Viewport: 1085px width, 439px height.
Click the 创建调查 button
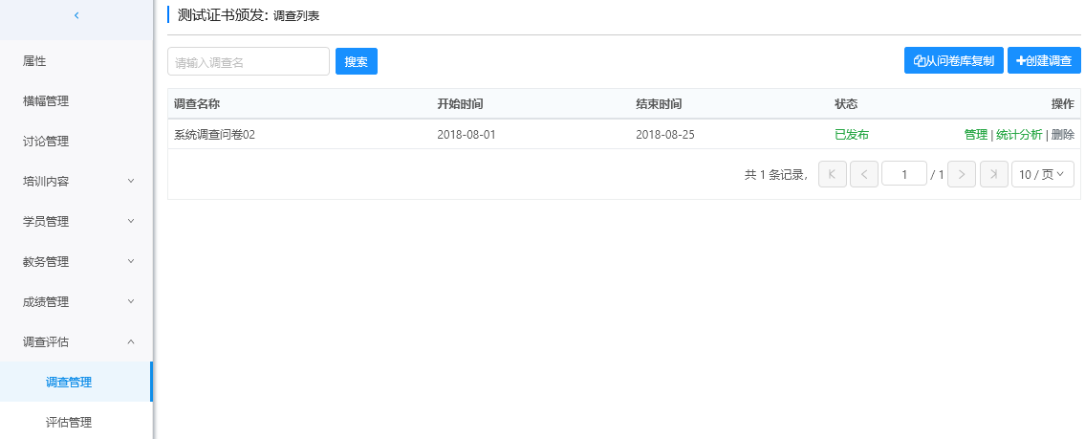(1044, 60)
